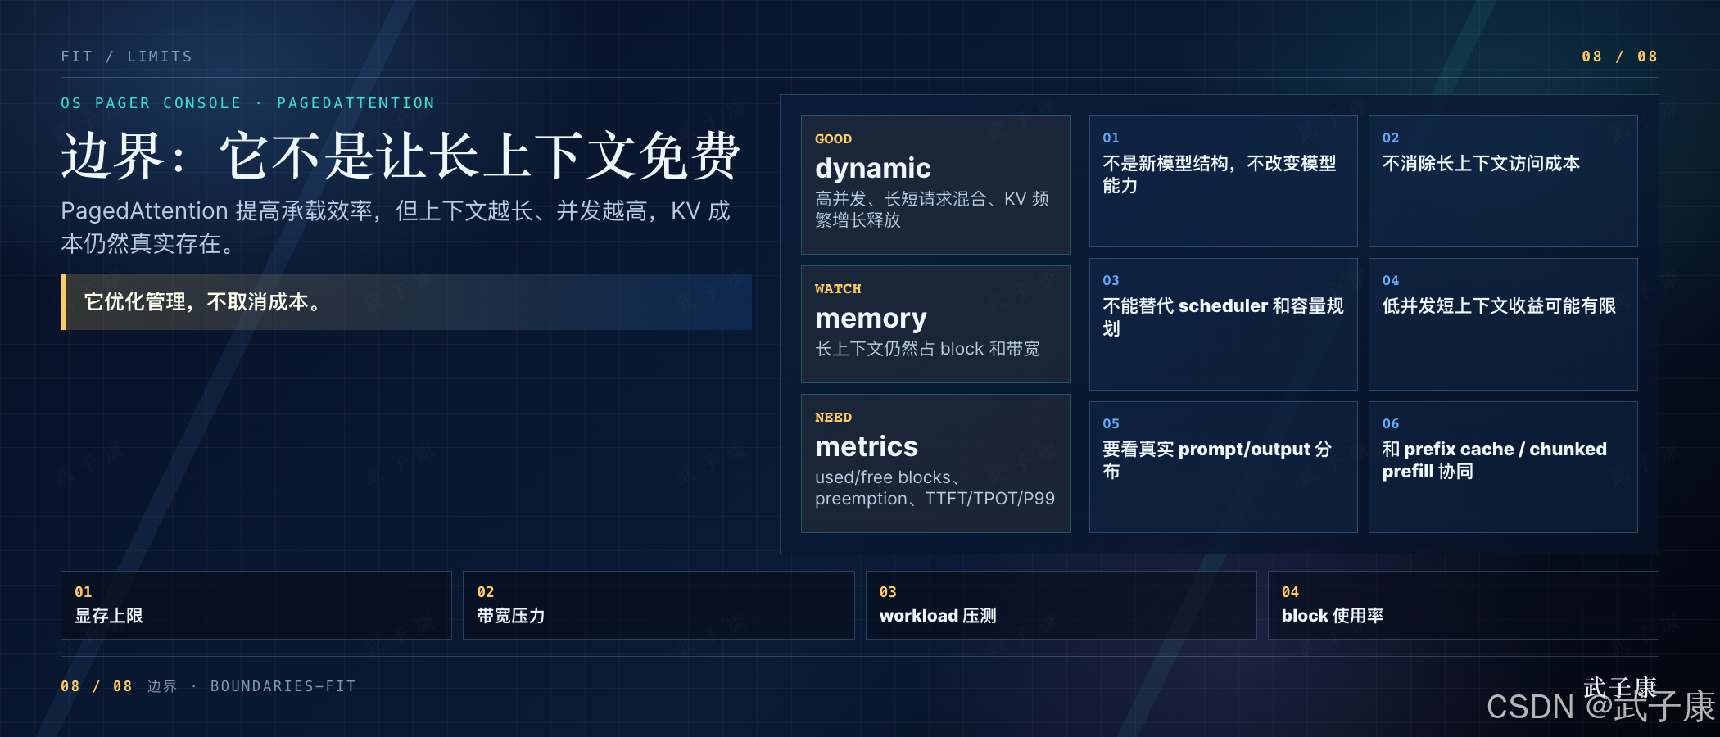Select the bottom card 03 workload 压测
The image size is (1720, 737).
(x=1061, y=604)
